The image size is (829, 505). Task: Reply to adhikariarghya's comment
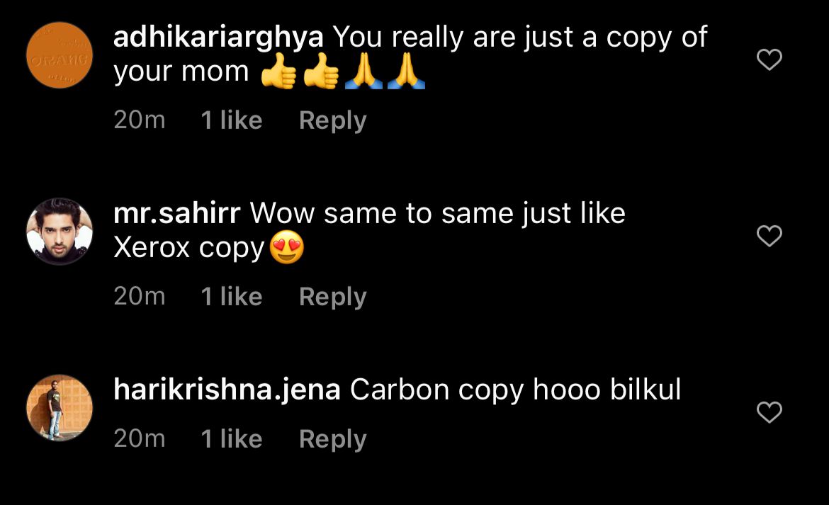[332, 120]
